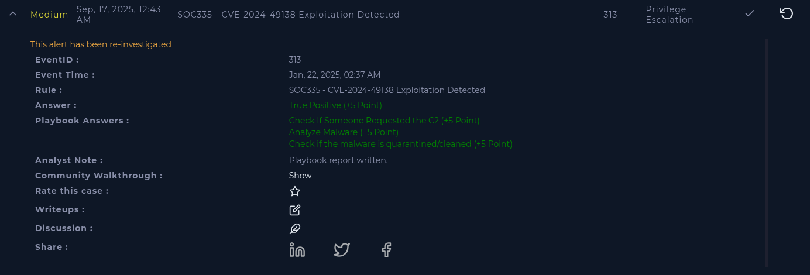Share the case on Facebook
This screenshot has width=810, height=275.
pyautogui.click(x=386, y=250)
